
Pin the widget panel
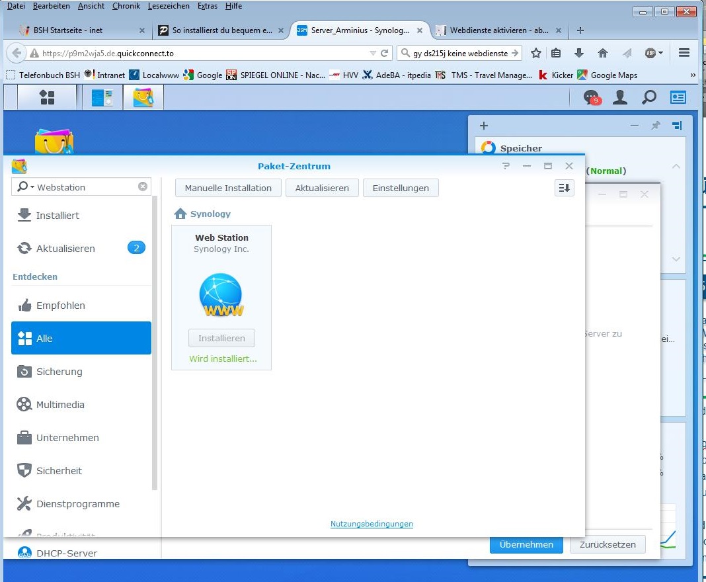click(655, 126)
